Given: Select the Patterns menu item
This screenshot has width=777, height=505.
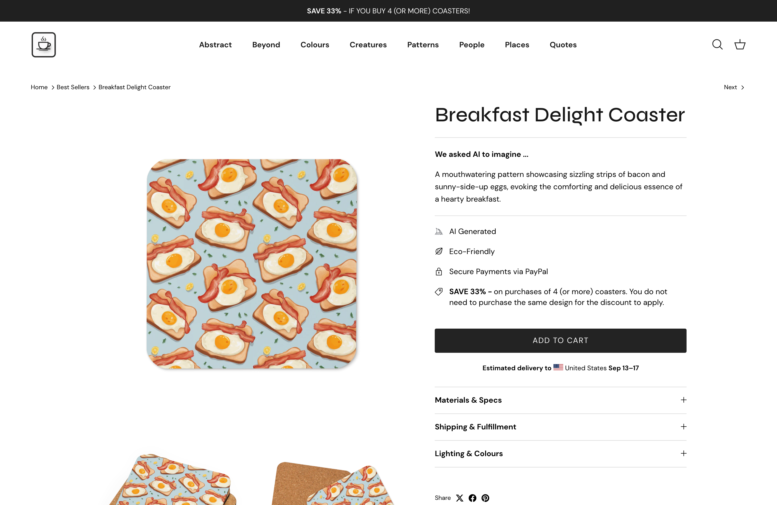Looking at the screenshot, I should [423, 45].
